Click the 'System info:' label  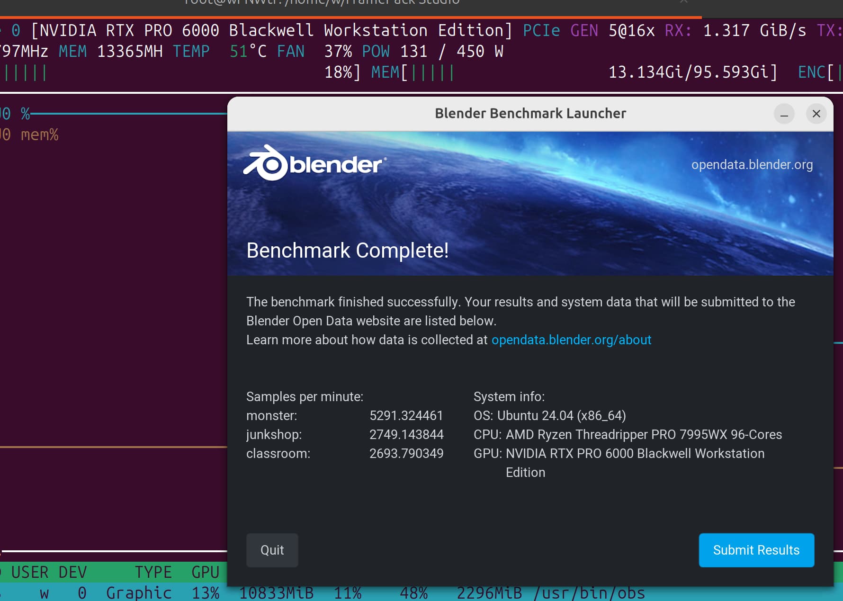[509, 396]
